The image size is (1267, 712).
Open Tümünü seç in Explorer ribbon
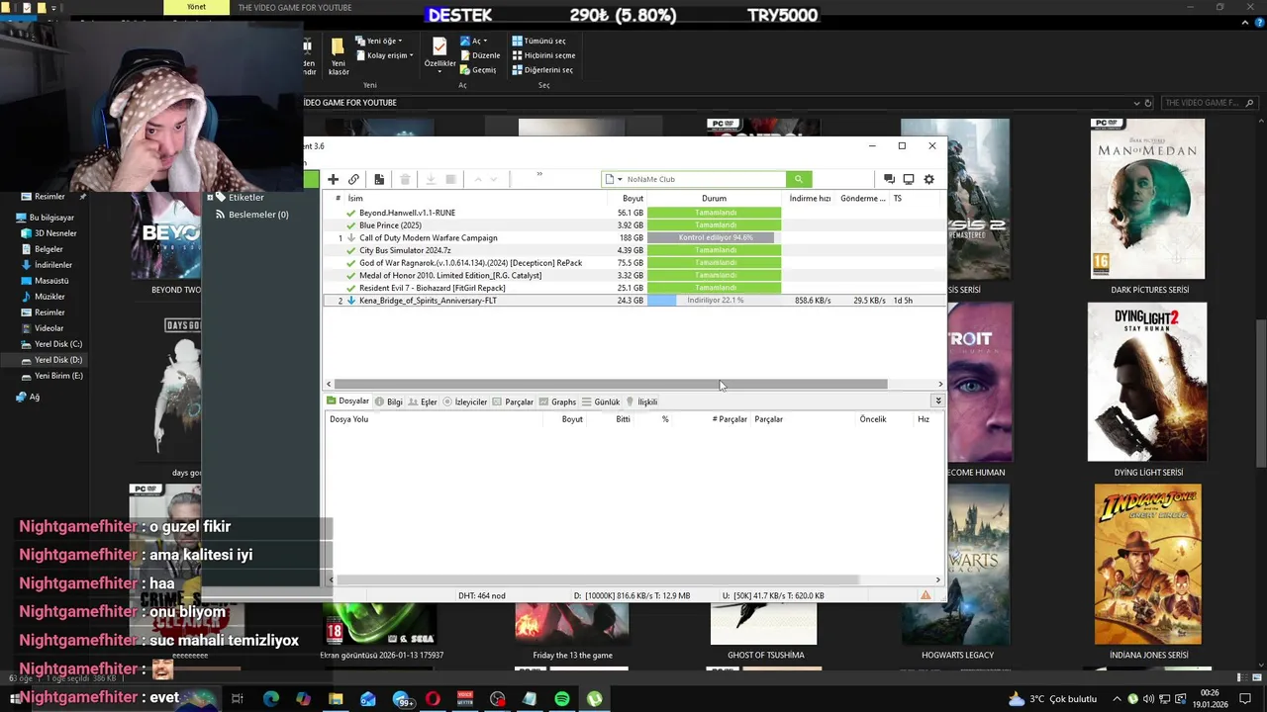538,41
